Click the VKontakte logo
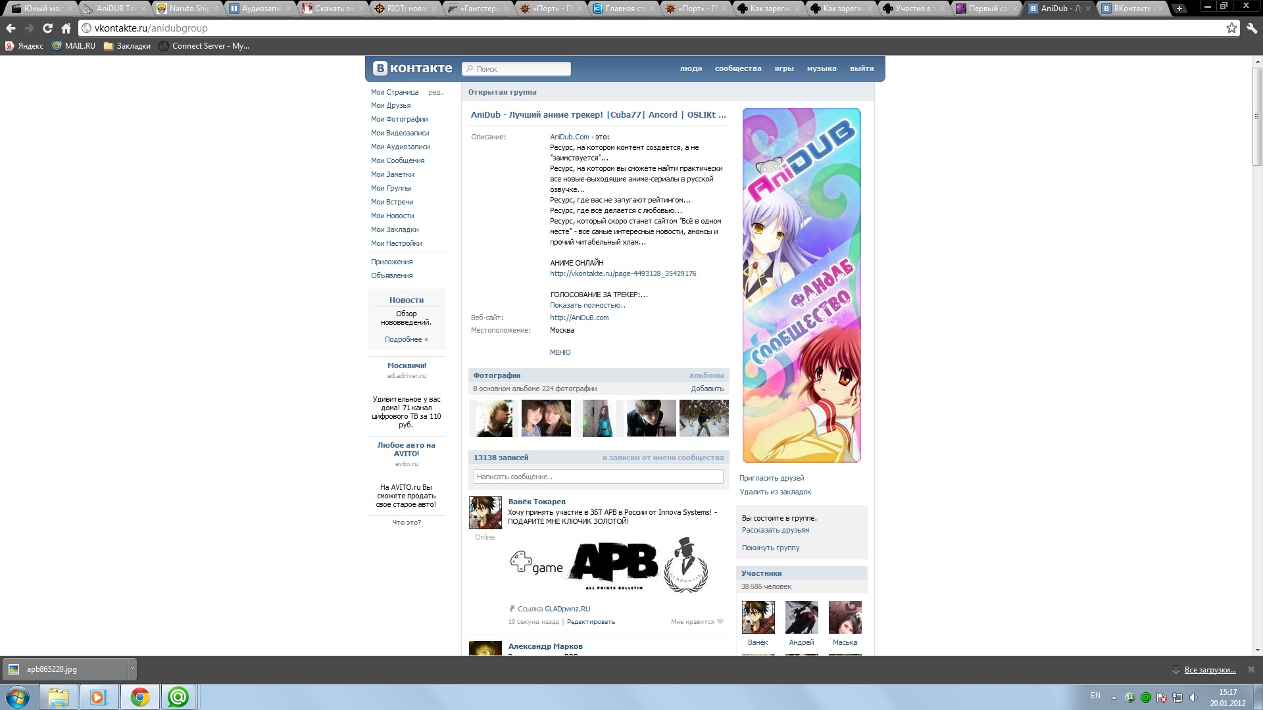 click(x=412, y=68)
